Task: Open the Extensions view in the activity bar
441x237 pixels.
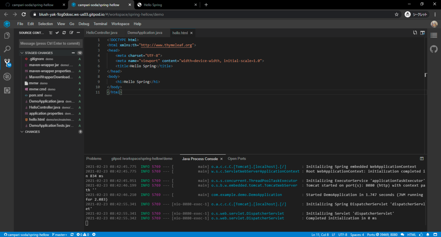Action: (7, 90)
